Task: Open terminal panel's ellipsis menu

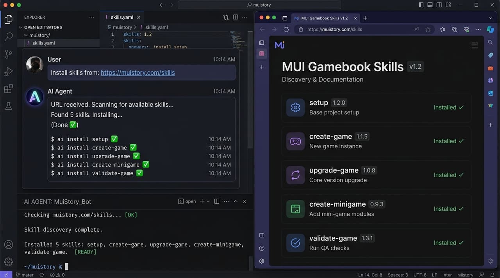Action: coord(226,201)
